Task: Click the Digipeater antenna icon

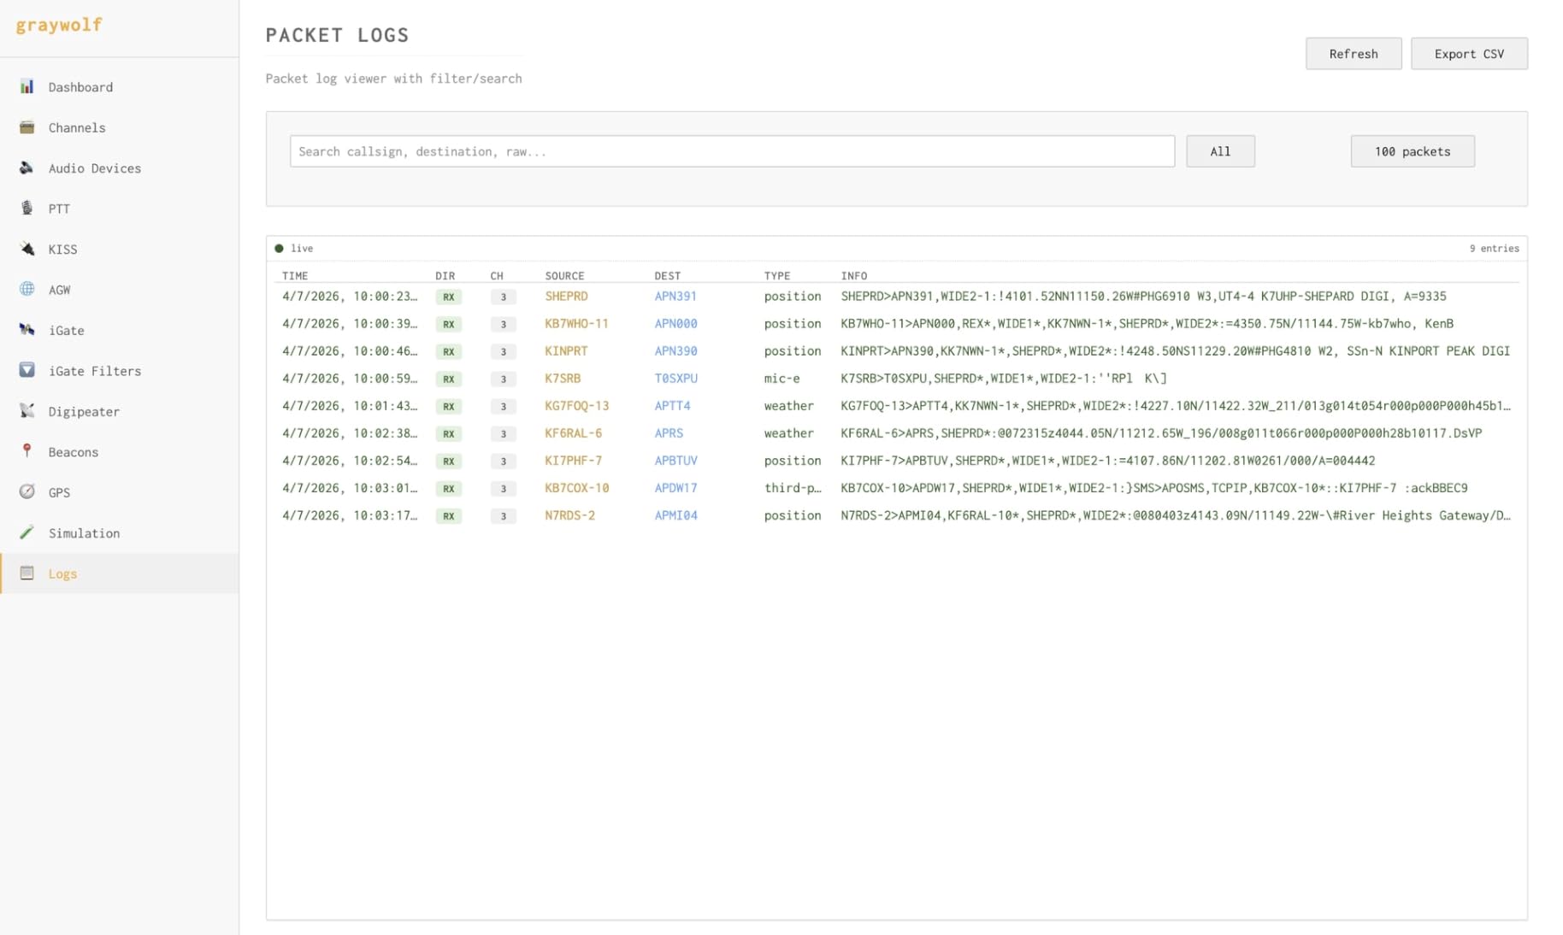Action: click(27, 411)
